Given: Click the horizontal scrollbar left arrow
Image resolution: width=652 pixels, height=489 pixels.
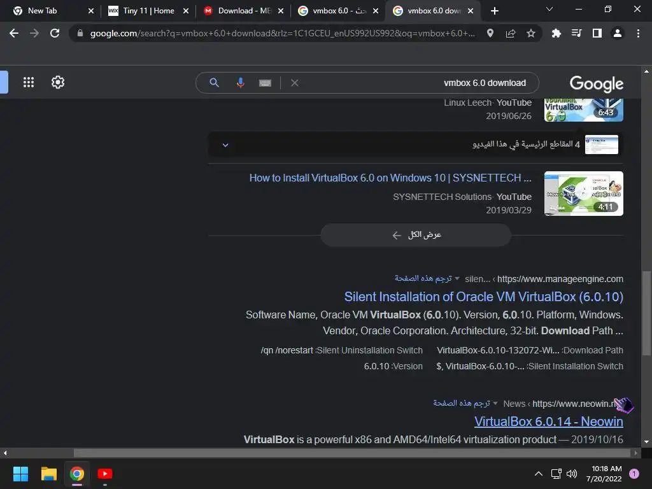Looking at the screenshot, I should 4,453.
